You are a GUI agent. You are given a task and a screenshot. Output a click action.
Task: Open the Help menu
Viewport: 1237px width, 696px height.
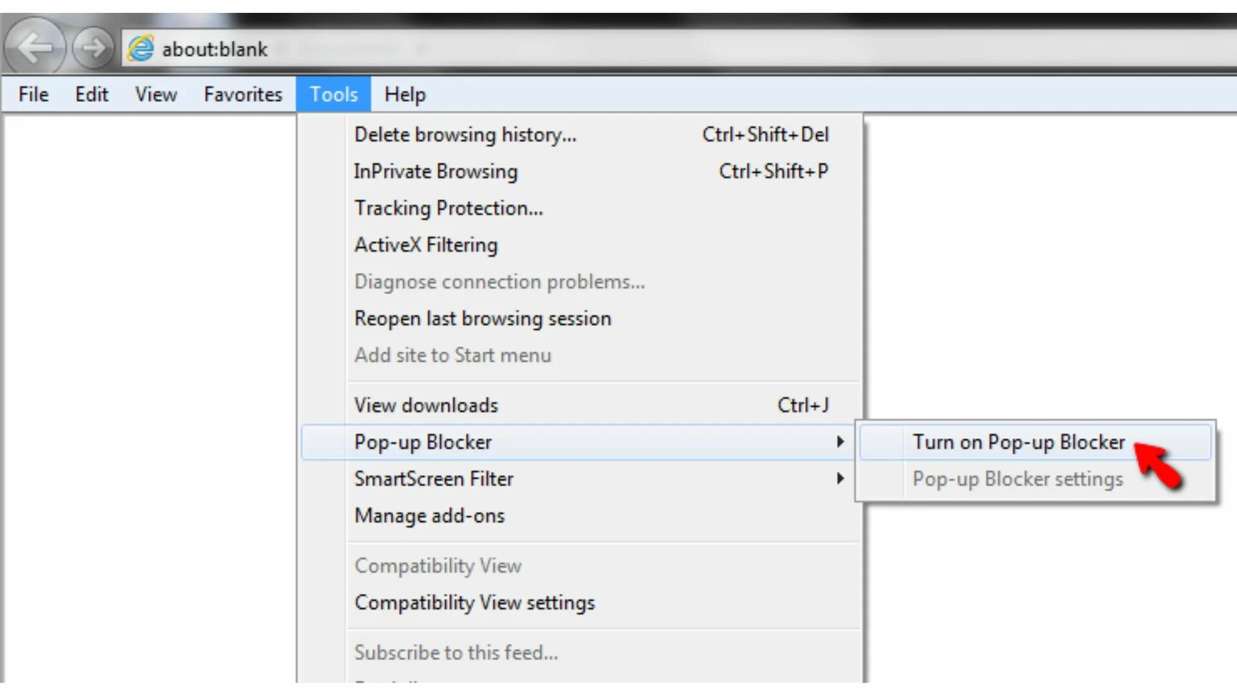tap(405, 95)
